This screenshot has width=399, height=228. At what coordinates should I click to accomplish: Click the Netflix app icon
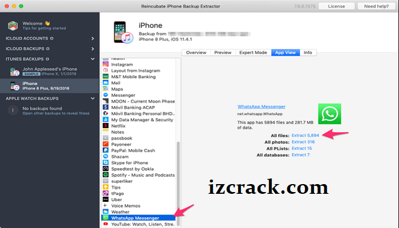(x=105, y=126)
